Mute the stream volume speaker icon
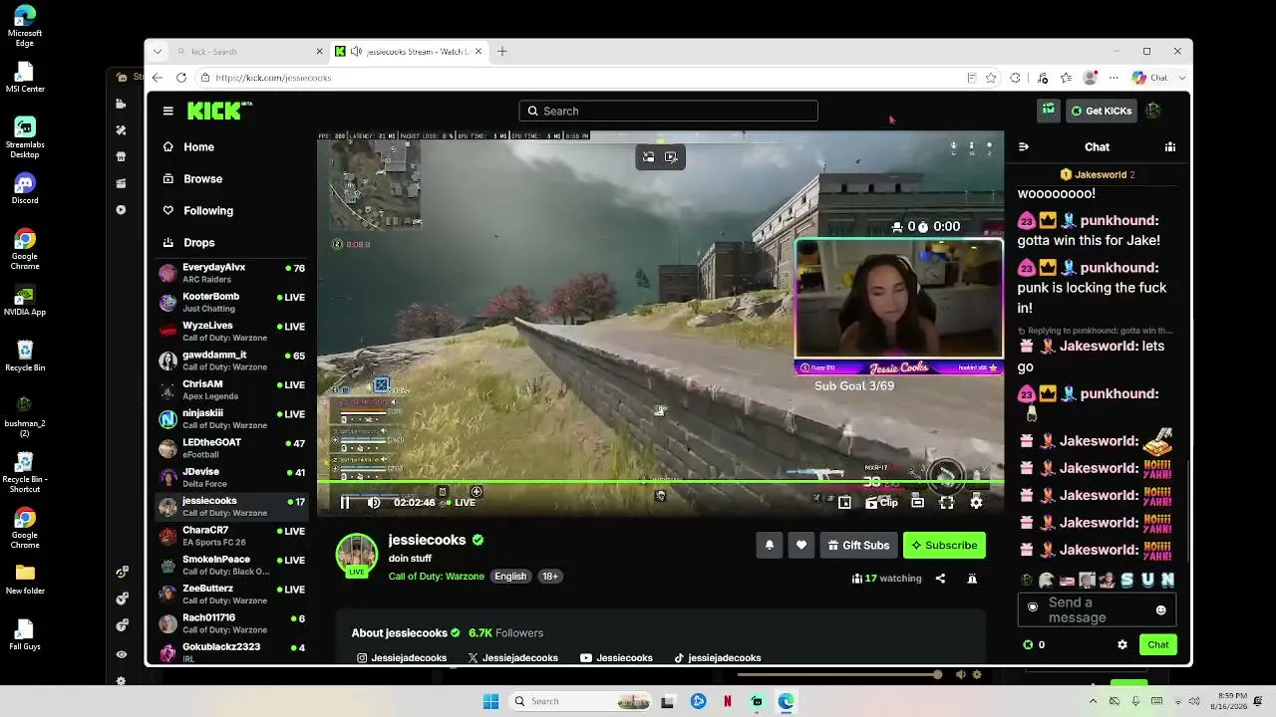1276x717 pixels. tap(374, 503)
